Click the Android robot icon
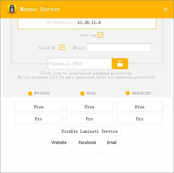This screenshot has height=173, width=174. [127, 93]
